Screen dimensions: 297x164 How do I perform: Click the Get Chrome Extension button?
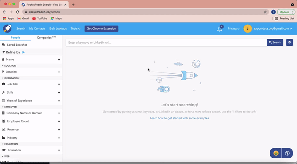[101, 28]
